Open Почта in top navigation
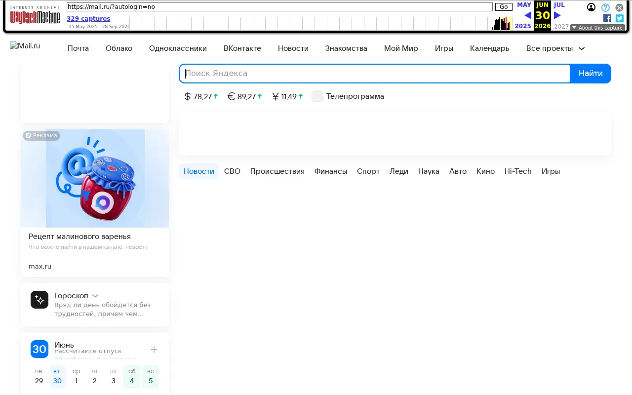Screen dimensions: 632x395 78,48
